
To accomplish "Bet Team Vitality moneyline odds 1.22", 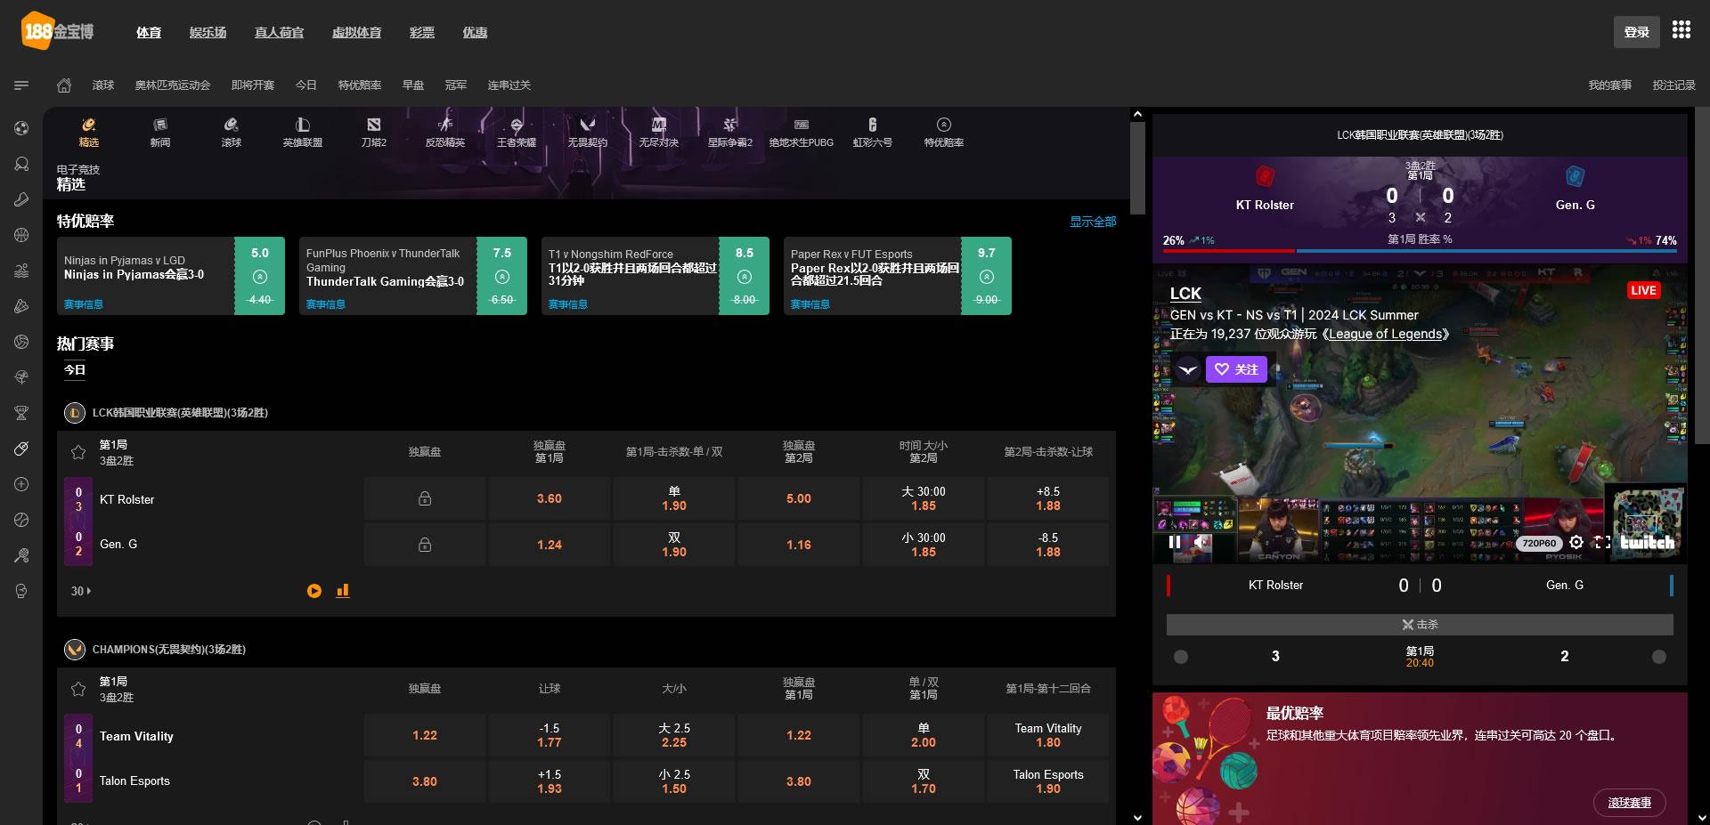I will point(425,736).
